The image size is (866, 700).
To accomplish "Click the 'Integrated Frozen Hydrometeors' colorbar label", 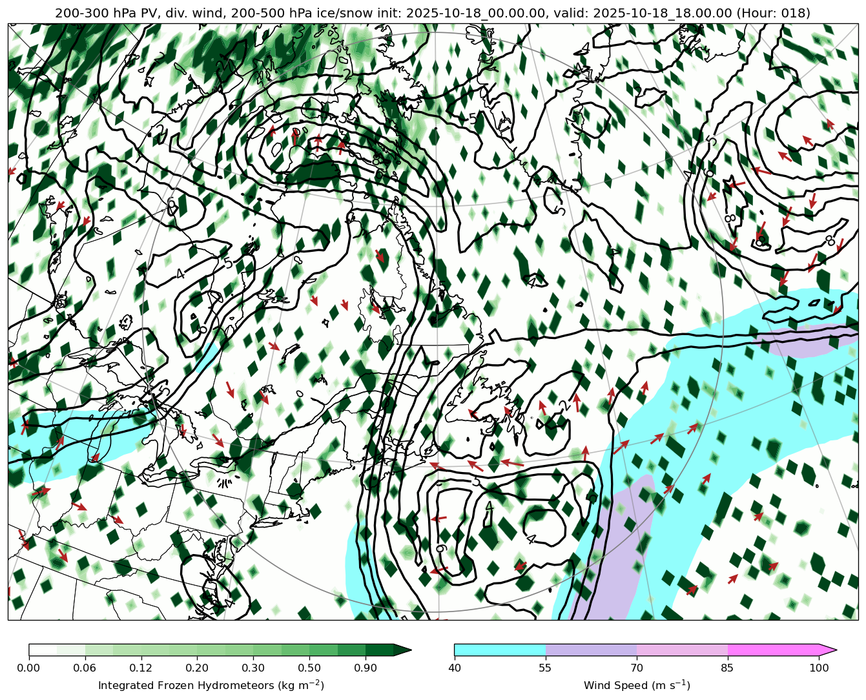I will (211, 685).
